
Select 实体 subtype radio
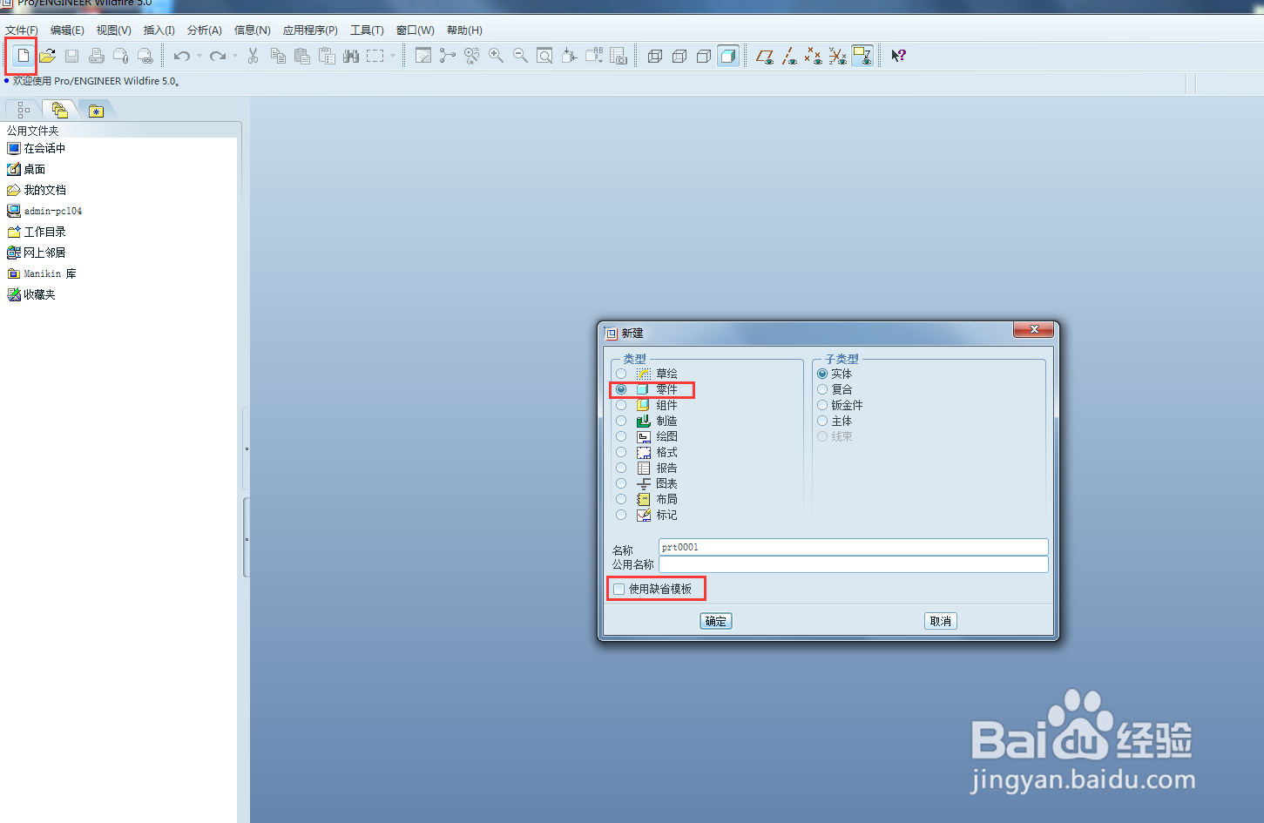(822, 374)
